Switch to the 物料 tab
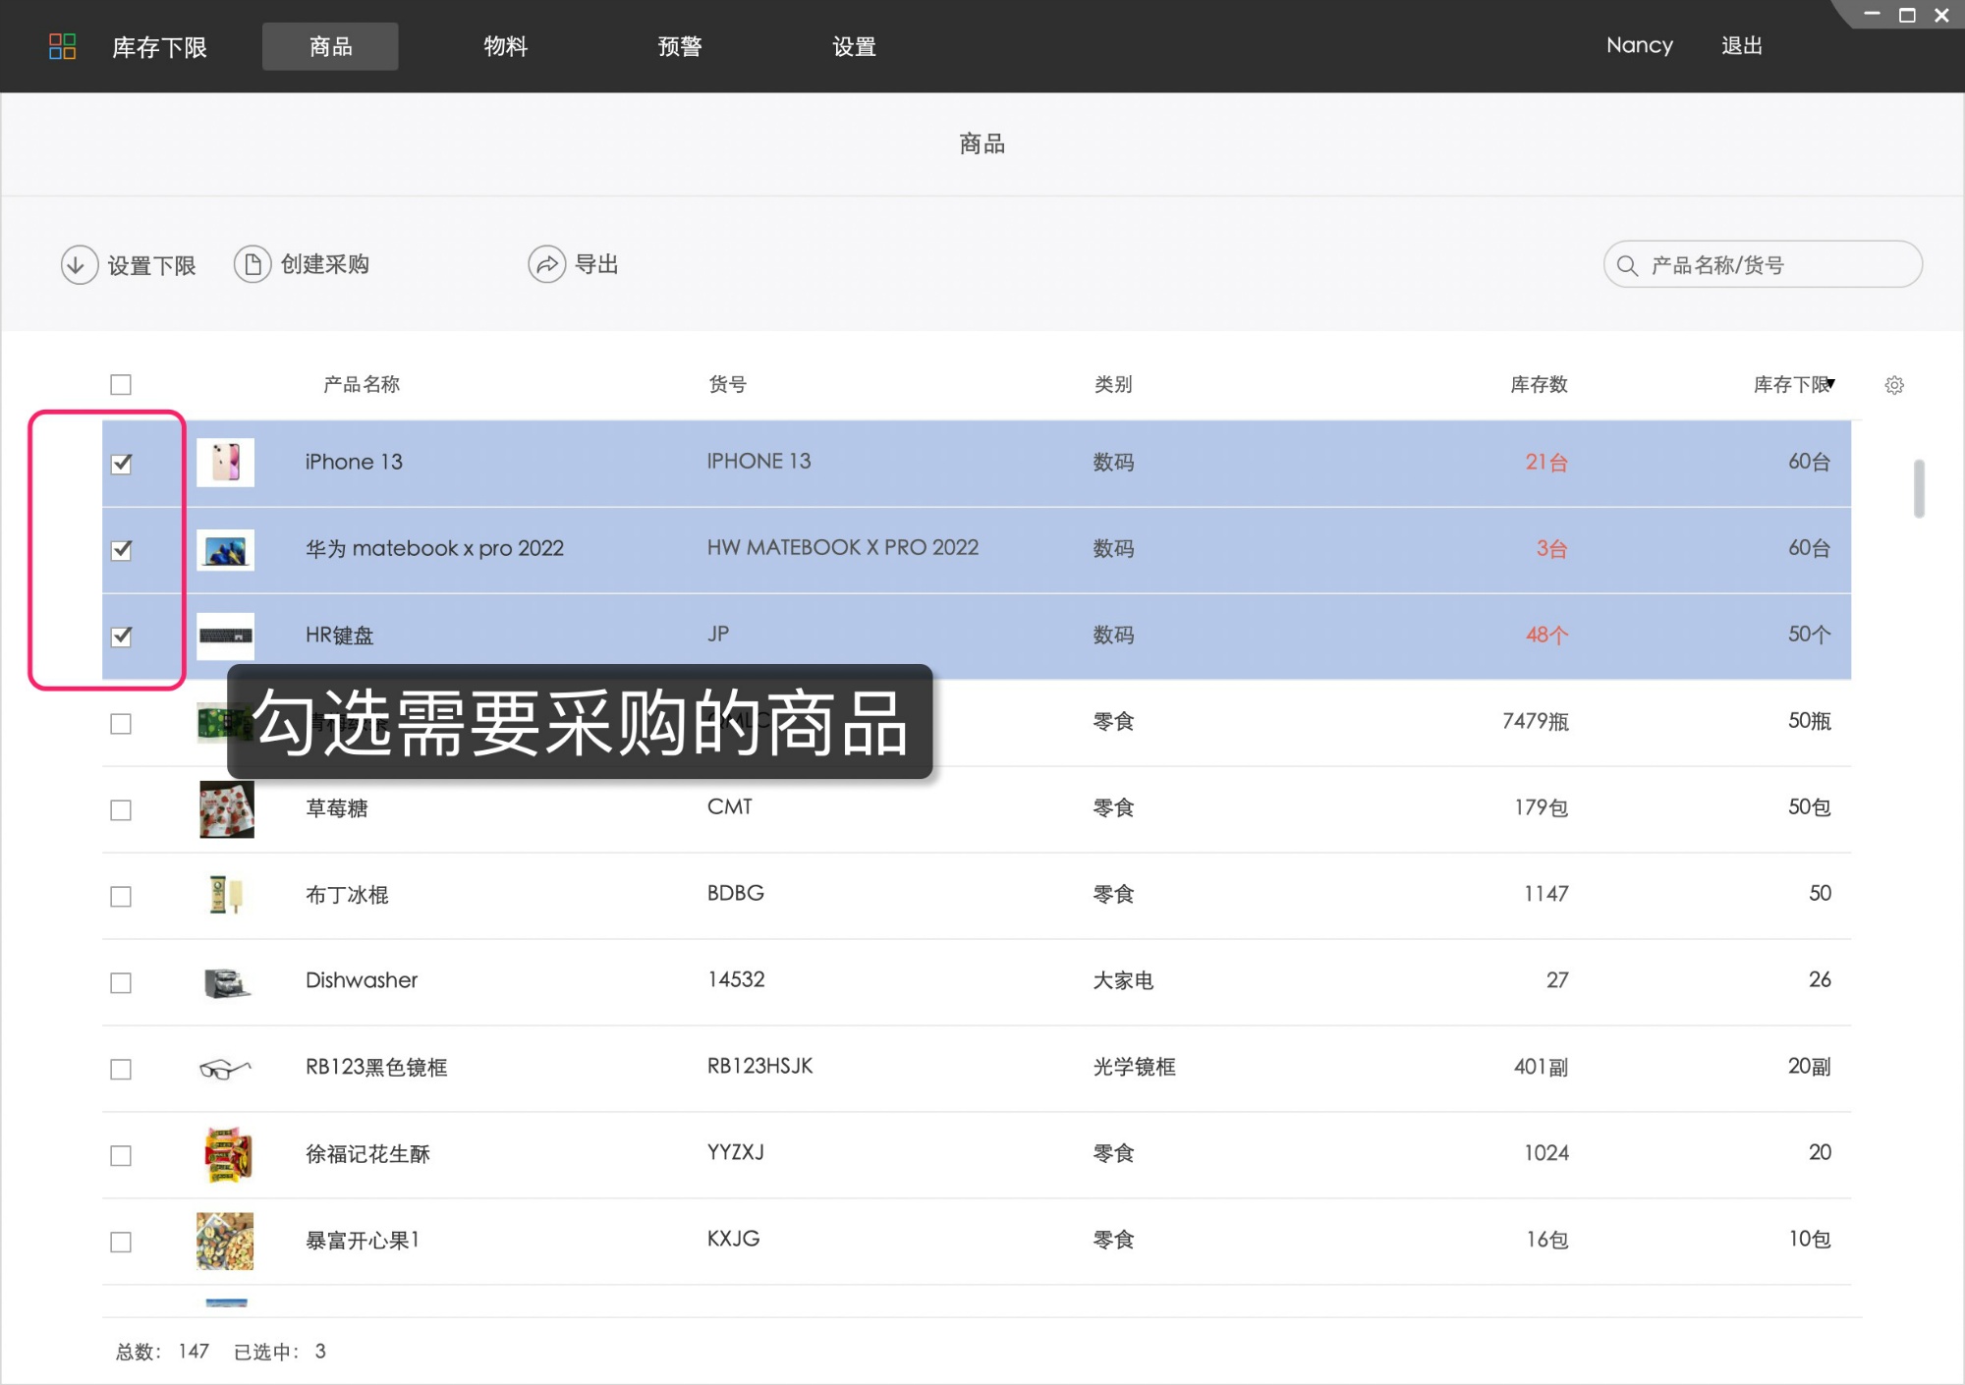Viewport: 1965px width, 1385px height. pyautogui.click(x=505, y=46)
